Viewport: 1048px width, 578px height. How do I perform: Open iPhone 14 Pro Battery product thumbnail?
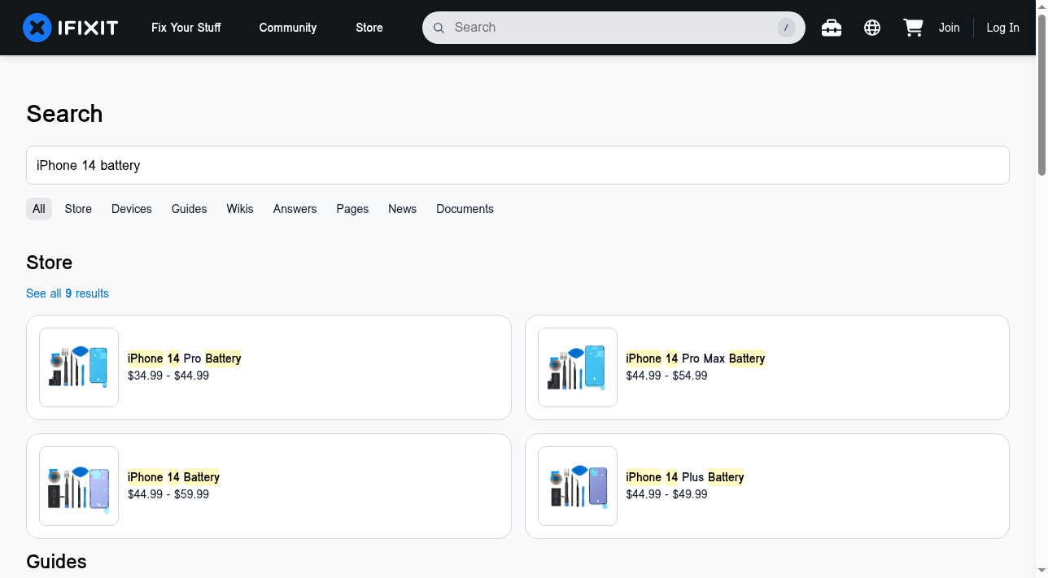[79, 367]
